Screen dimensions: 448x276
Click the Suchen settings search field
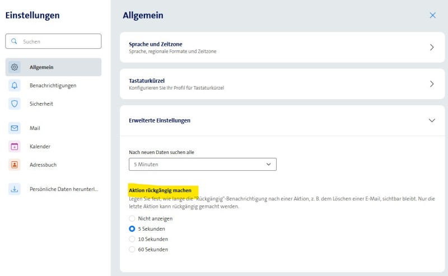[59, 41]
